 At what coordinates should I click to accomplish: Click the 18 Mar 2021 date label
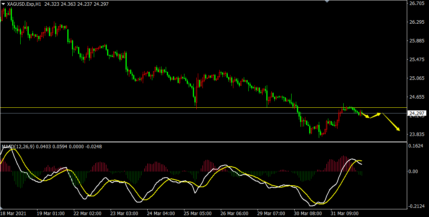[x=13, y=213]
